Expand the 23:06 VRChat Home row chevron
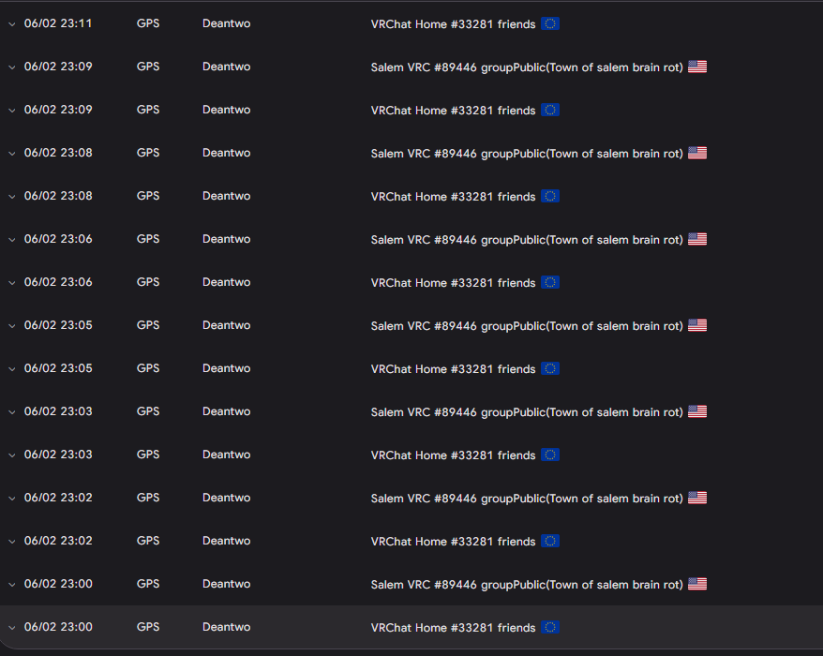This screenshot has width=823, height=656. coord(11,283)
